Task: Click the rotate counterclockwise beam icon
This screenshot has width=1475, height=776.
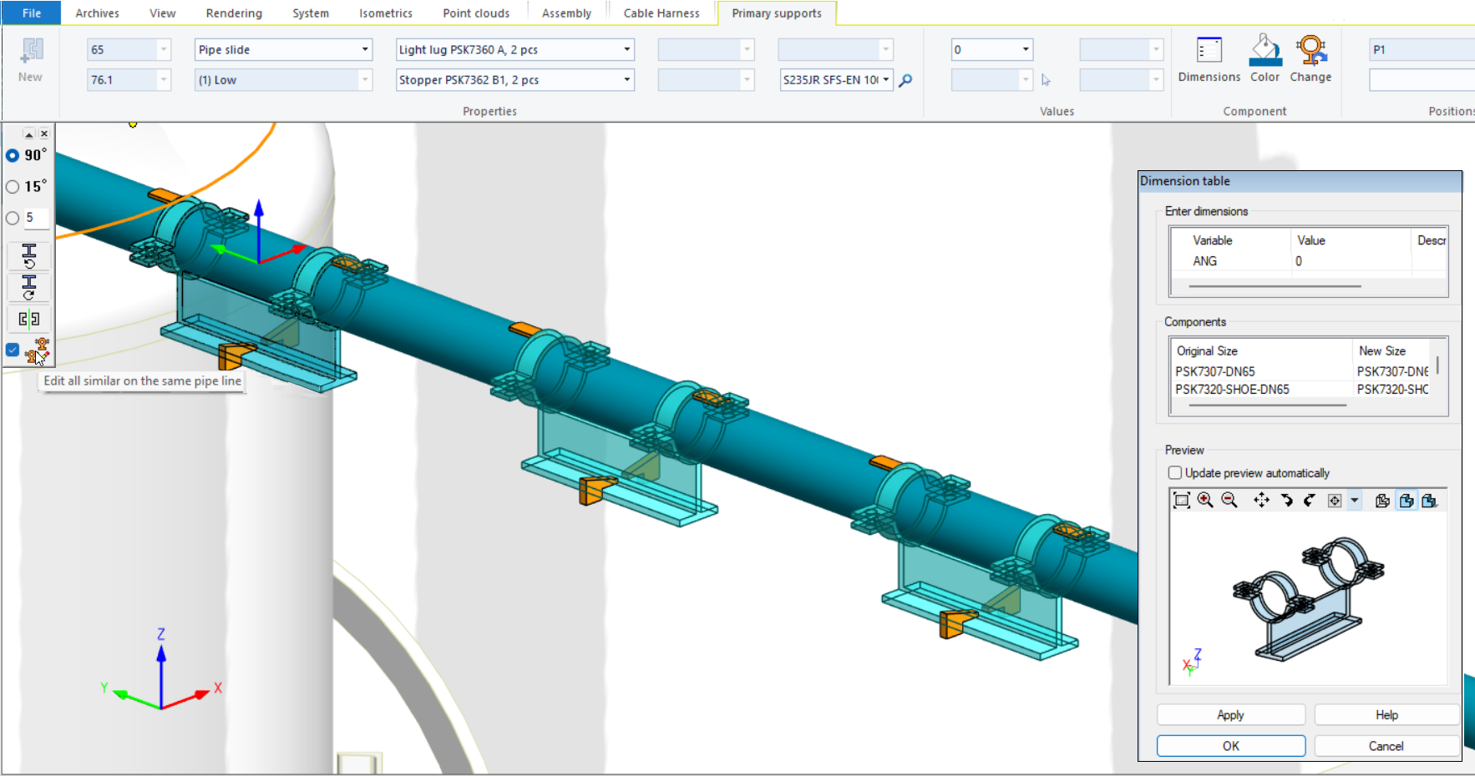Action: click(29, 255)
